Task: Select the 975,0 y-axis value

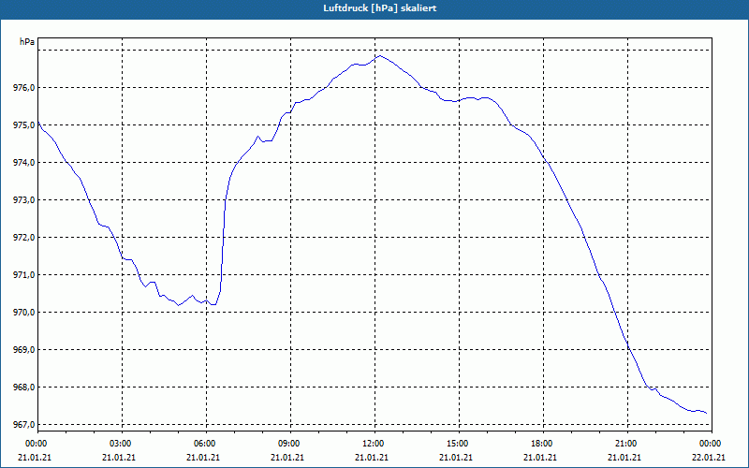Action: pos(25,125)
